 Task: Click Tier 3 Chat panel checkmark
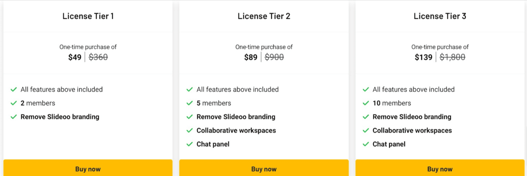tap(366, 144)
